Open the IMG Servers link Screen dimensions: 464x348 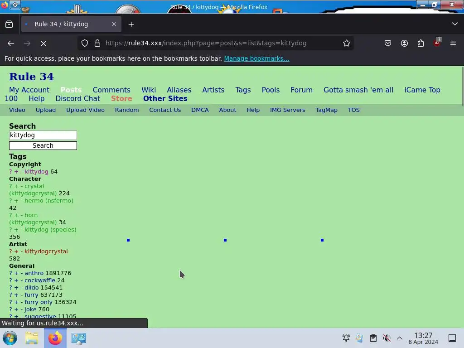(287, 110)
